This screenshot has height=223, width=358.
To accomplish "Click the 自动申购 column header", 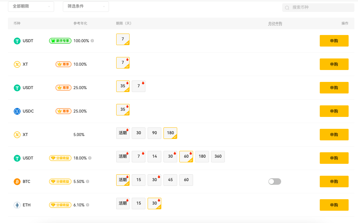I will (275, 23).
